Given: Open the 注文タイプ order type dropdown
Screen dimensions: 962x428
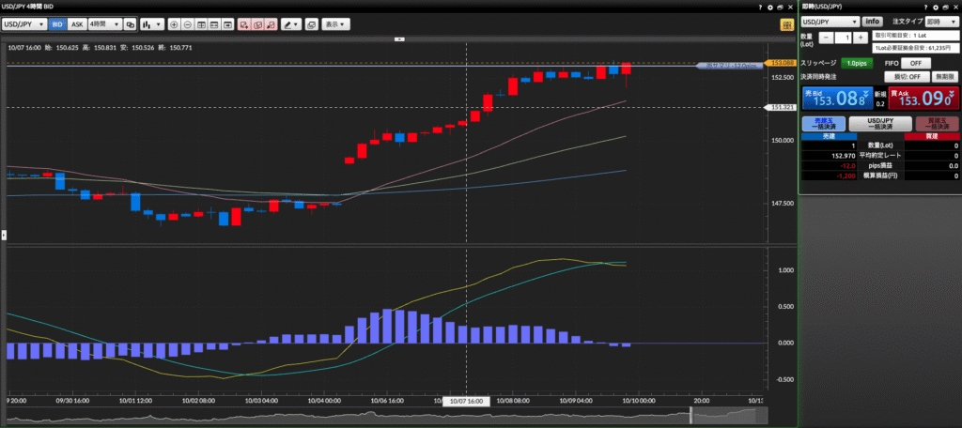Looking at the screenshot, I should point(939,21).
